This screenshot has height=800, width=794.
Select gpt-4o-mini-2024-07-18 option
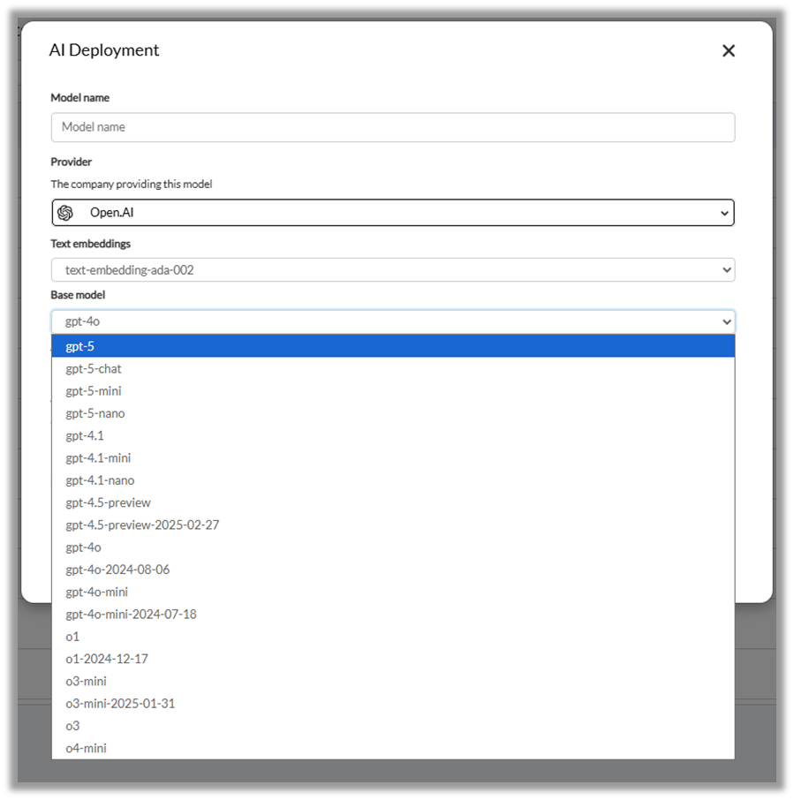pyautogui.click(x=393, y=615)
